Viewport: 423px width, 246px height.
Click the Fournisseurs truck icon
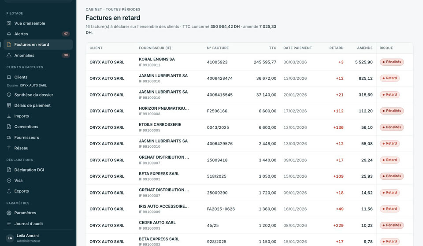click(9, 138)
